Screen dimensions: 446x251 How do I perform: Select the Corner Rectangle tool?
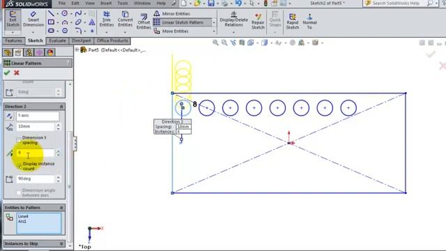click(x=51, y=22)
